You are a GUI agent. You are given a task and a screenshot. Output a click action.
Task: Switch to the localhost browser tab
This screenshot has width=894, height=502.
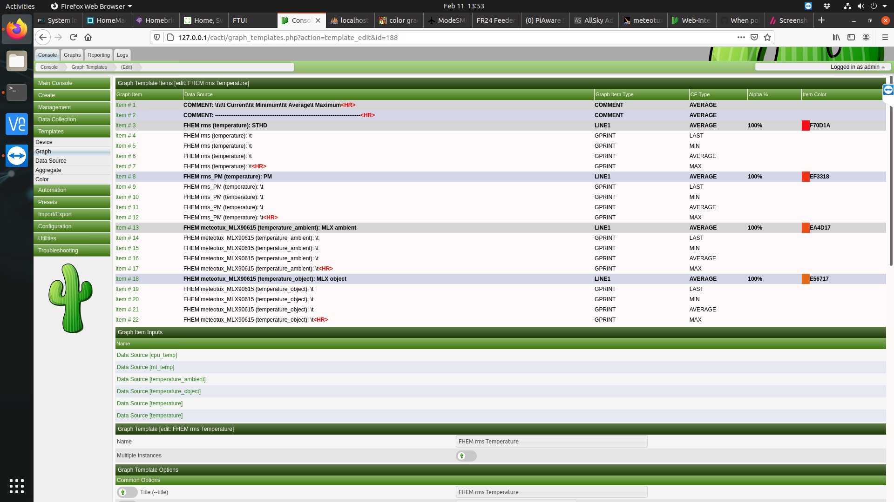click(x=350, y=20)
